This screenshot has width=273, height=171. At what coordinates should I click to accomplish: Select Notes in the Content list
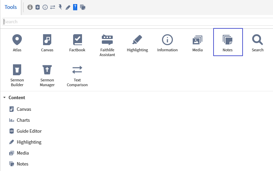pos(19,164)
